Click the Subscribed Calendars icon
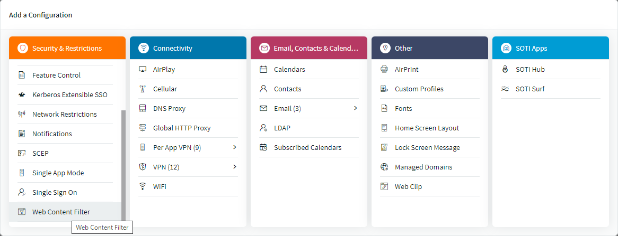This screenshot has height=236, width=618. pos(263,147)
